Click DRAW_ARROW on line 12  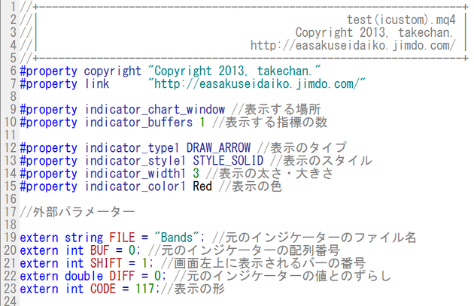coord(218,148)
